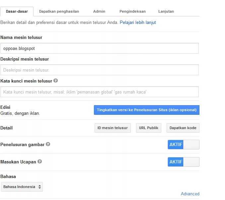Select the Pengindeksan tab

click(x=132, y=11)
